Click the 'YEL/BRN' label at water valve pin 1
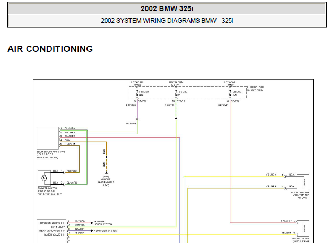Image resolution: width=329 pixels, height=243 pixels. [x=287, y=233]
